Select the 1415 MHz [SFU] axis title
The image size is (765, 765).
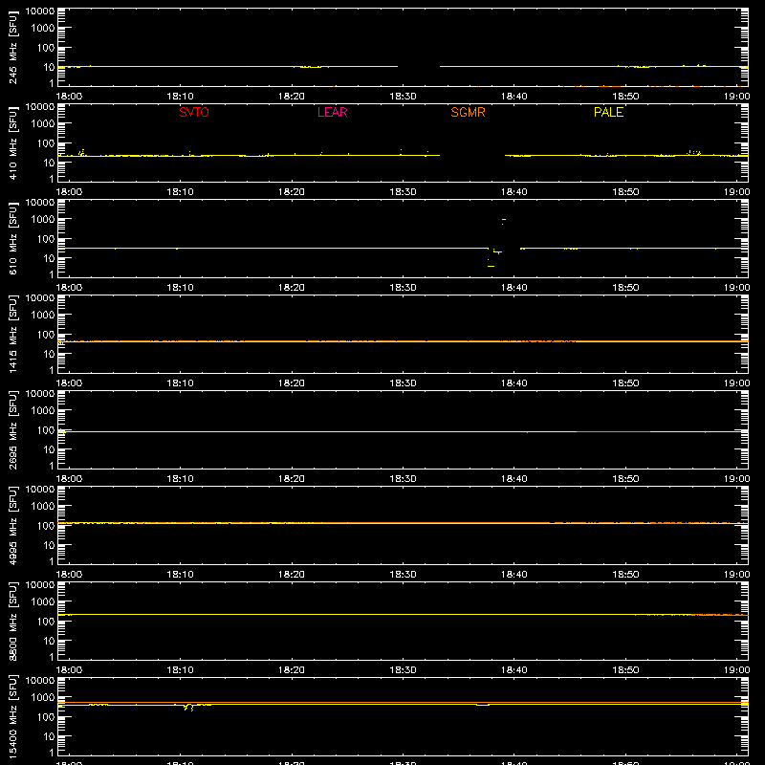point(12,334)
